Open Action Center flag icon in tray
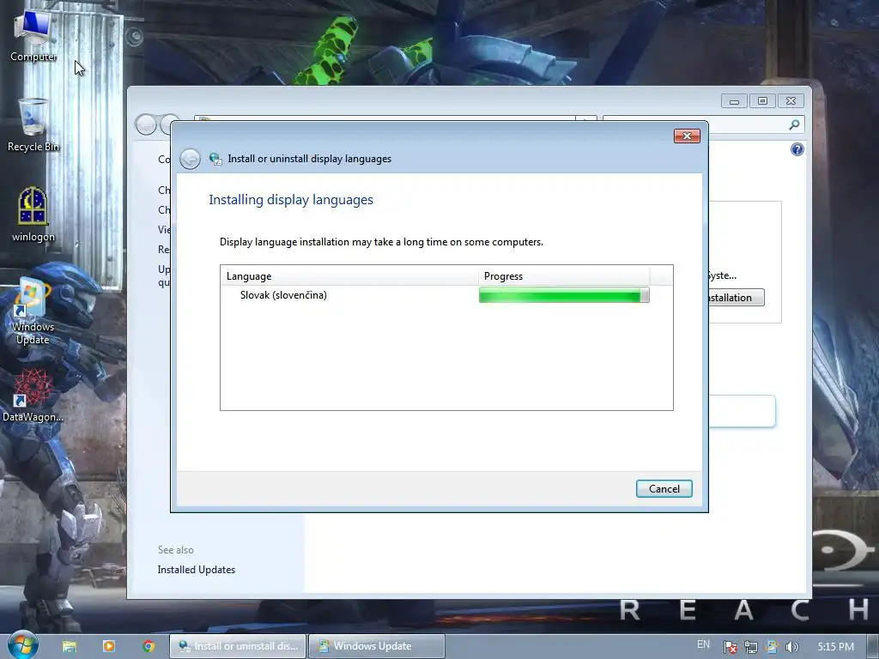Viewport: 879px width, 659px height. pos(730,647)
